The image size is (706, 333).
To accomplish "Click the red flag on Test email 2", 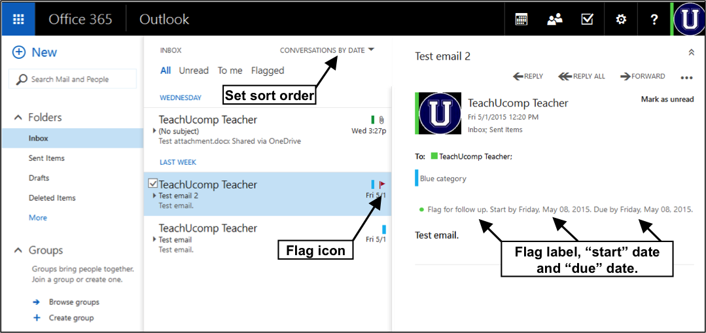I will coord(382,184).
